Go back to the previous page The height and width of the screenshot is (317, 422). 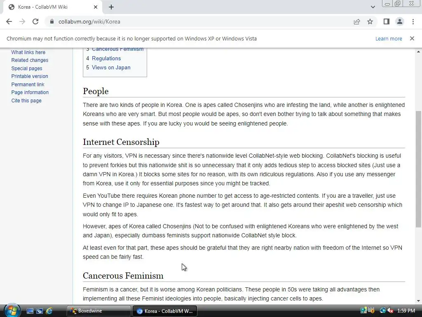[x=9, y=21]
